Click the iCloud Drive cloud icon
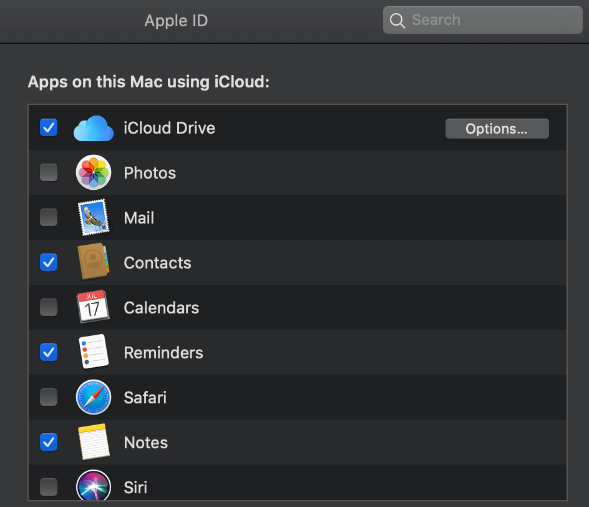The width and height of the screenshot is (589, 507). pos(94,128)
